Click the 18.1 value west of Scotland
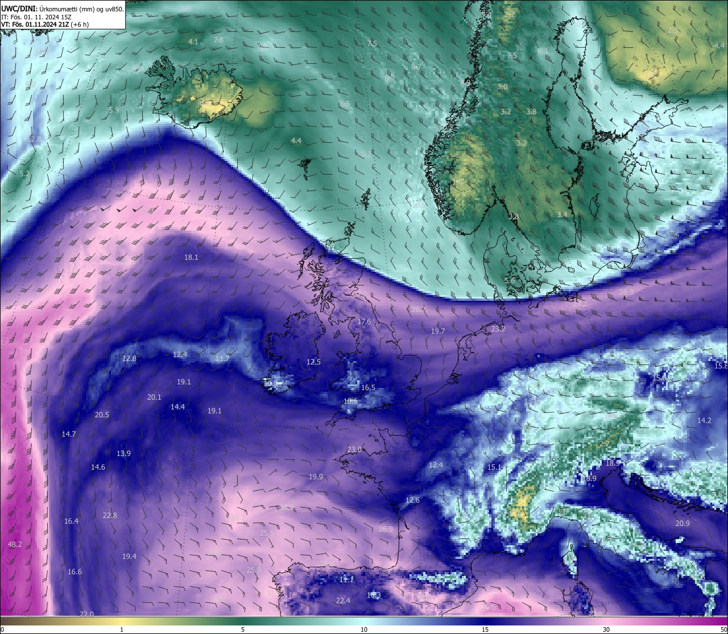Screen dimensions: 728x634 coord(191,258)
